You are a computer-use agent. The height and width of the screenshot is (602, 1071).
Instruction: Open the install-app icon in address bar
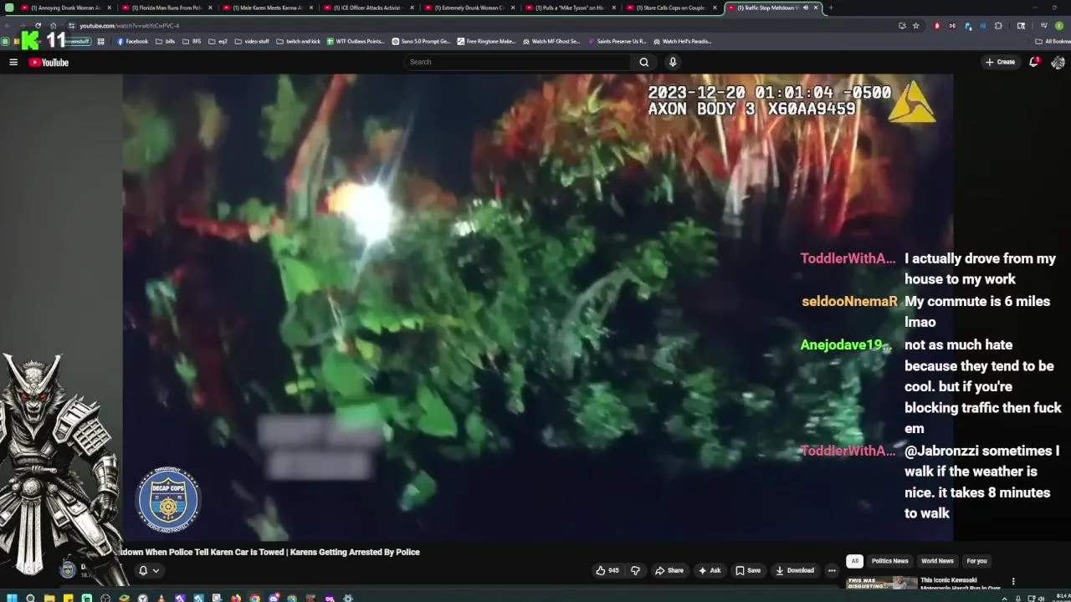coord(902,26)
